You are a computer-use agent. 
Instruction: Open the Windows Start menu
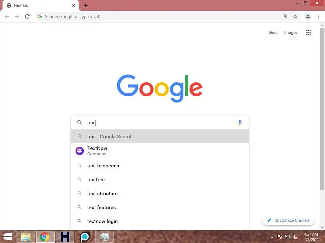pyautogui.click(x=8, y=237)
